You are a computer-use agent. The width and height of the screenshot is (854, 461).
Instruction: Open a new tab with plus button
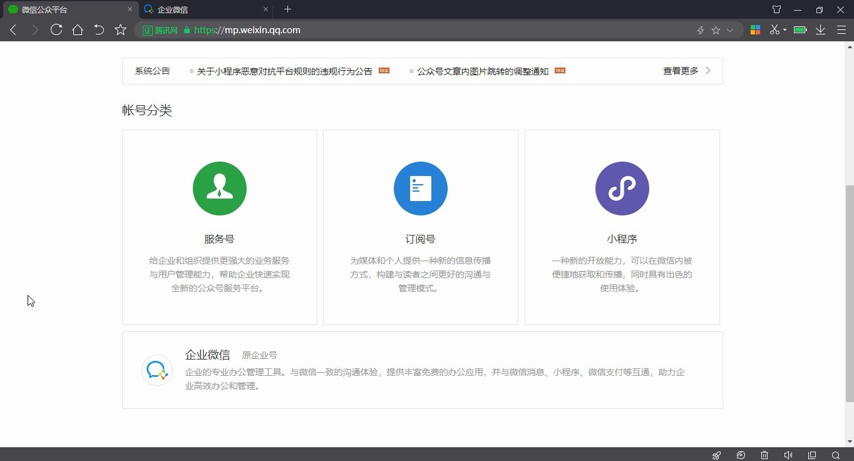(287, 9)
